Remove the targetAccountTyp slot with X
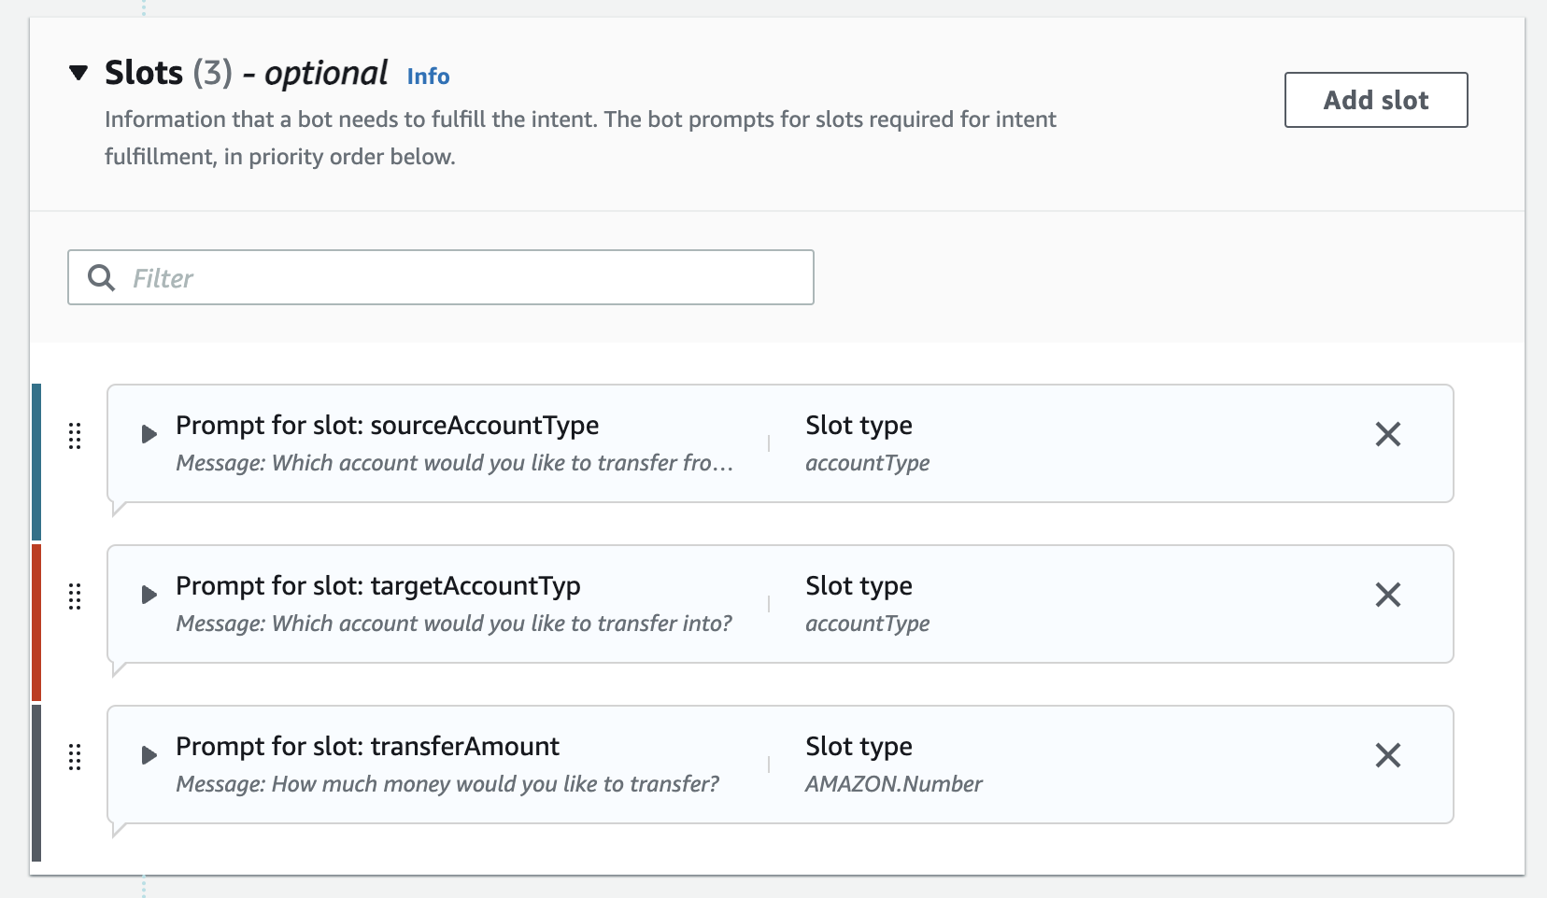Image resolution: width=1547 pixels, height=898 pixels. [1387, 595]
